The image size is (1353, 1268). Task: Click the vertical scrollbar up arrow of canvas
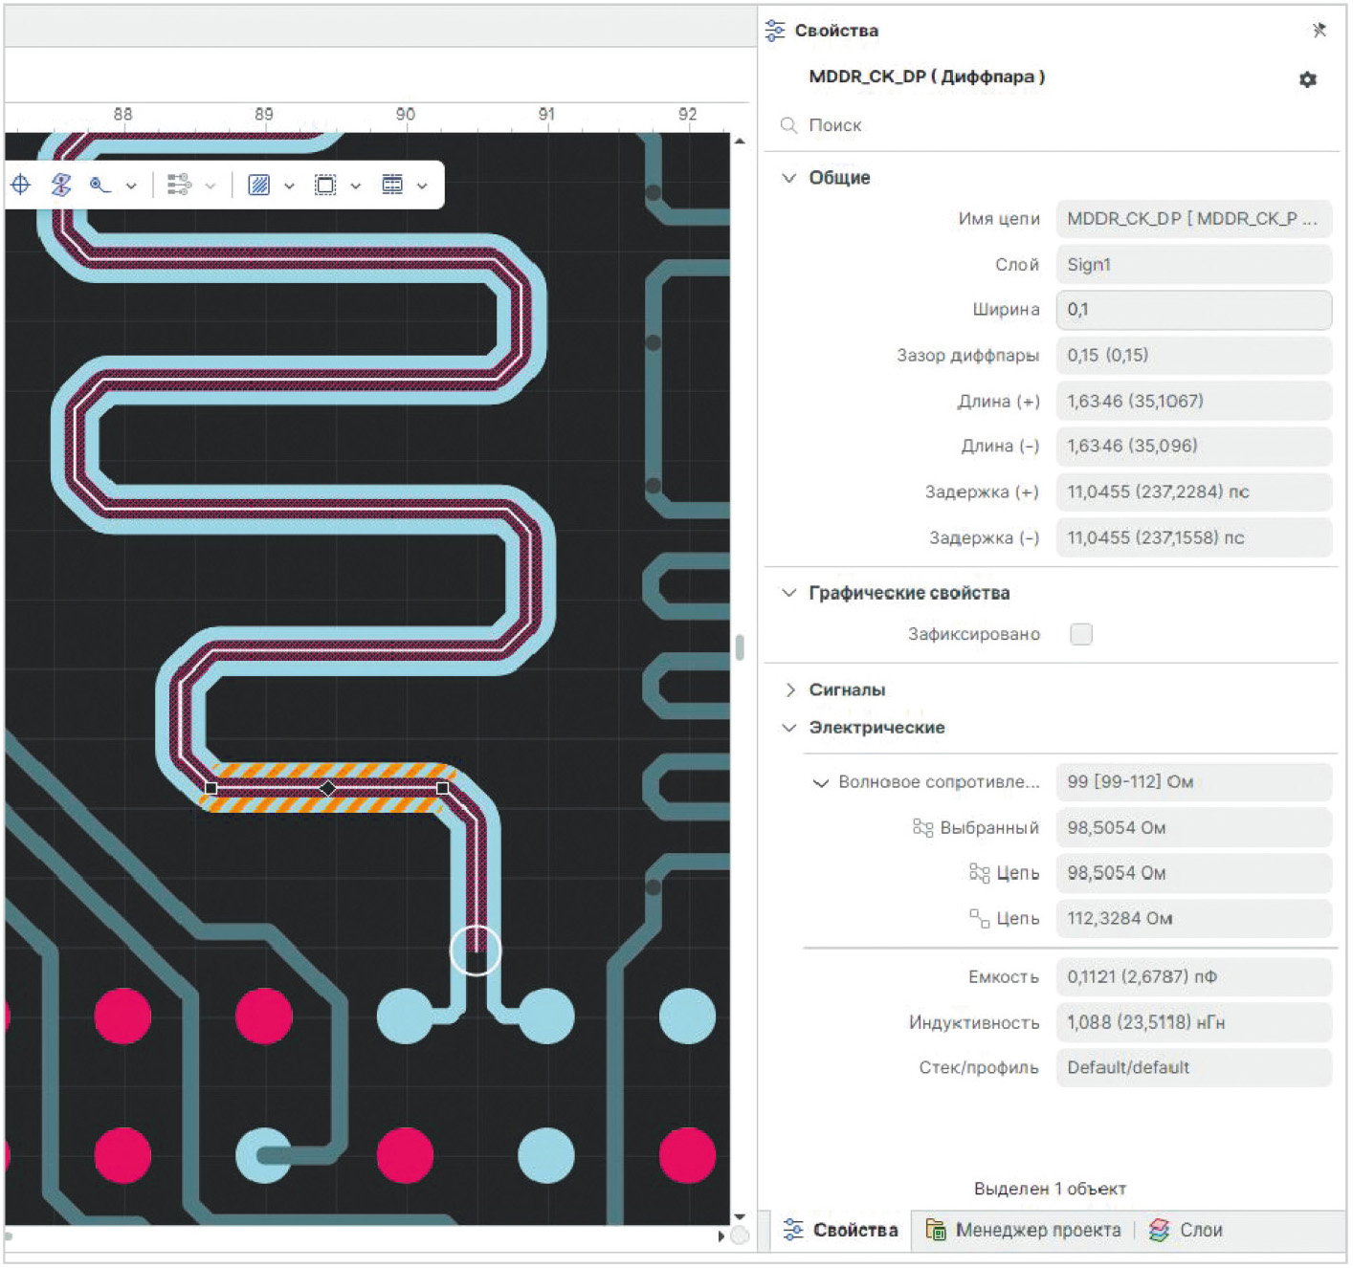pos(740,142)
